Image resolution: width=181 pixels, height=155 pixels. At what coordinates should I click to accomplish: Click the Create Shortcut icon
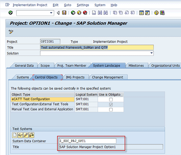(147, 13)
